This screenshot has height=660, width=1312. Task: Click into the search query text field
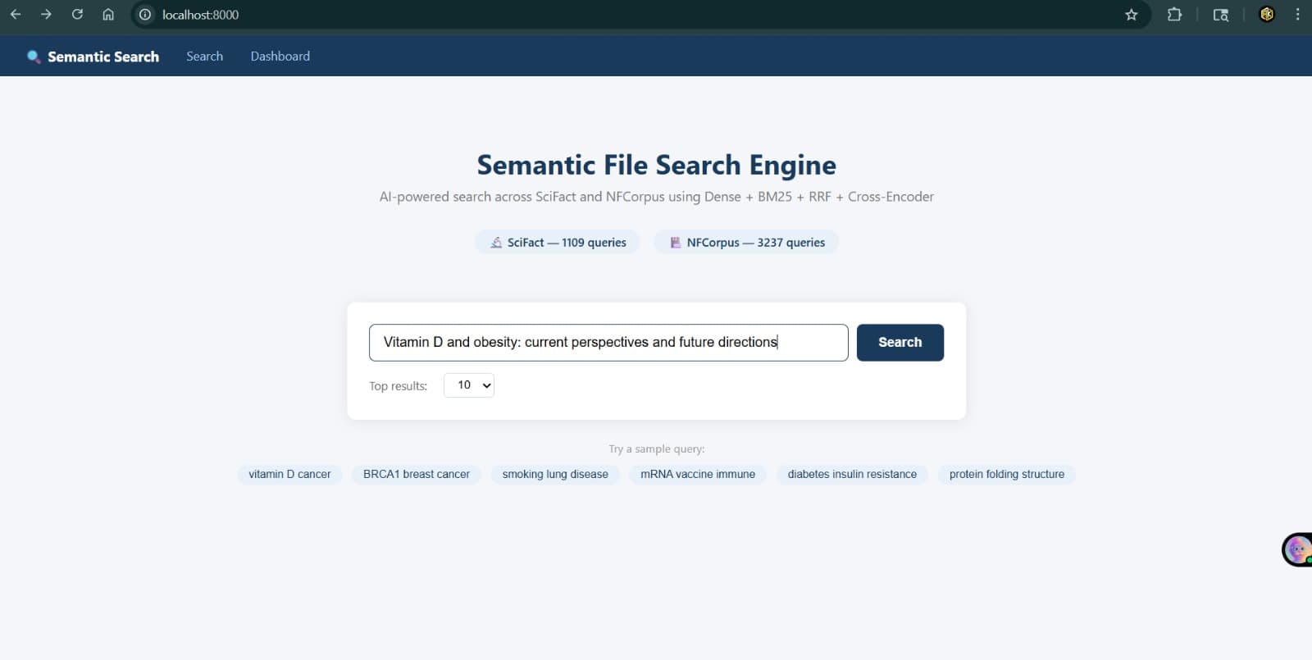(608, 343)
